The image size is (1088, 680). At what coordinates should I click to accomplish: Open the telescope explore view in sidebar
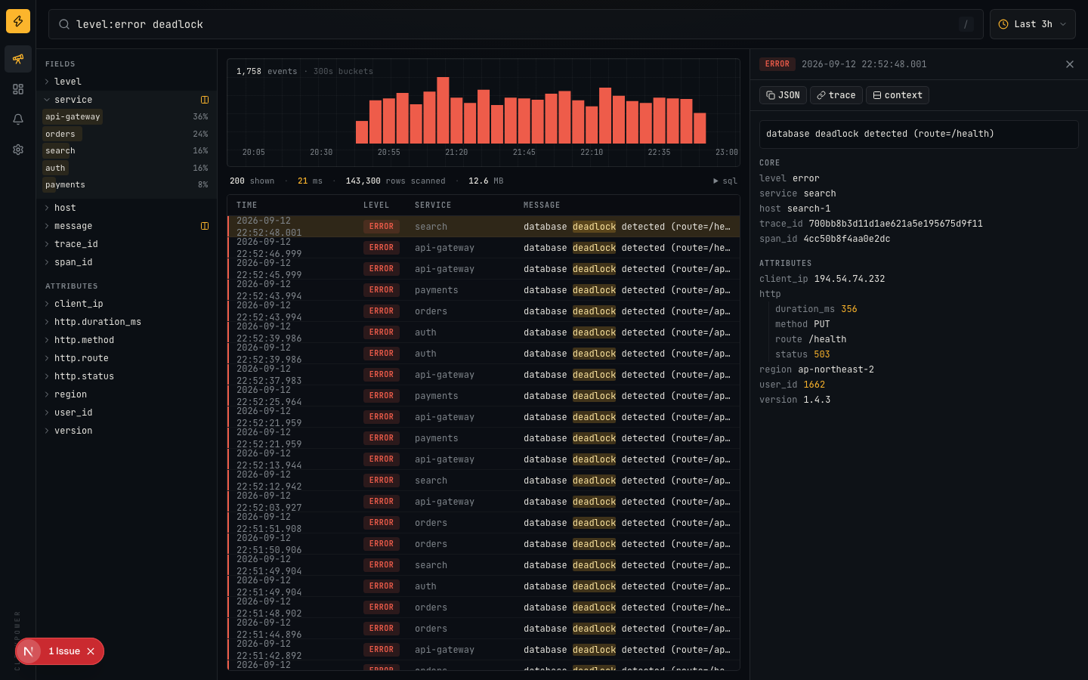[18, 59]
